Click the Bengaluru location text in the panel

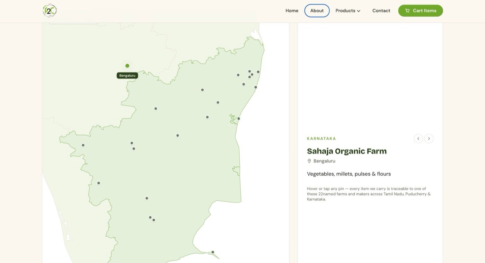[x=324, y=161]
